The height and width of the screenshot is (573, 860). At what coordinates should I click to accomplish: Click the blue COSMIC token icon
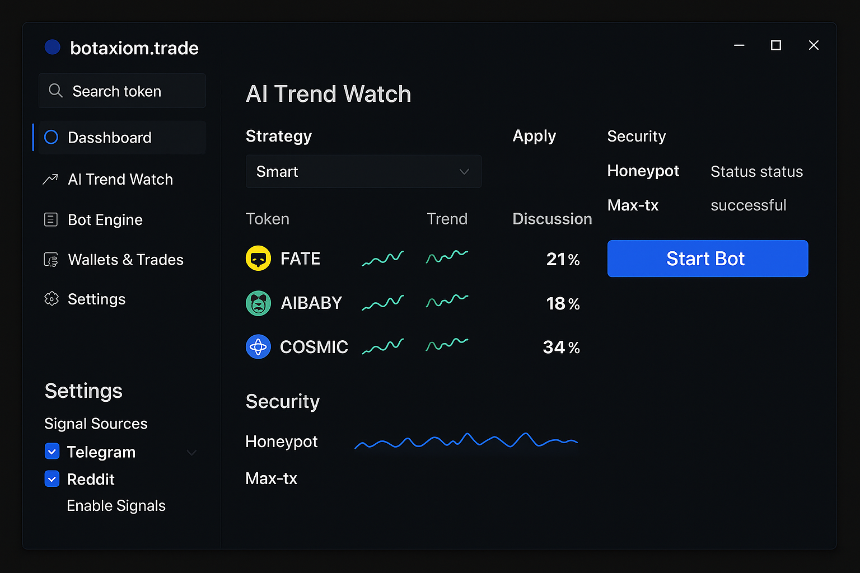coord(258,347)
